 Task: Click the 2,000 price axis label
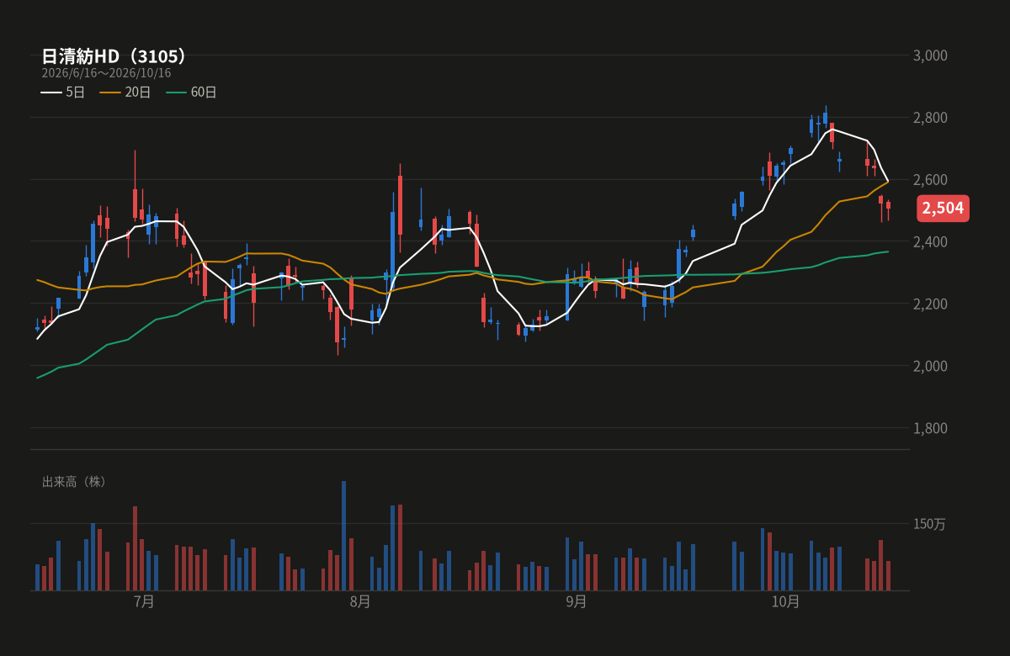pos(930,366)
